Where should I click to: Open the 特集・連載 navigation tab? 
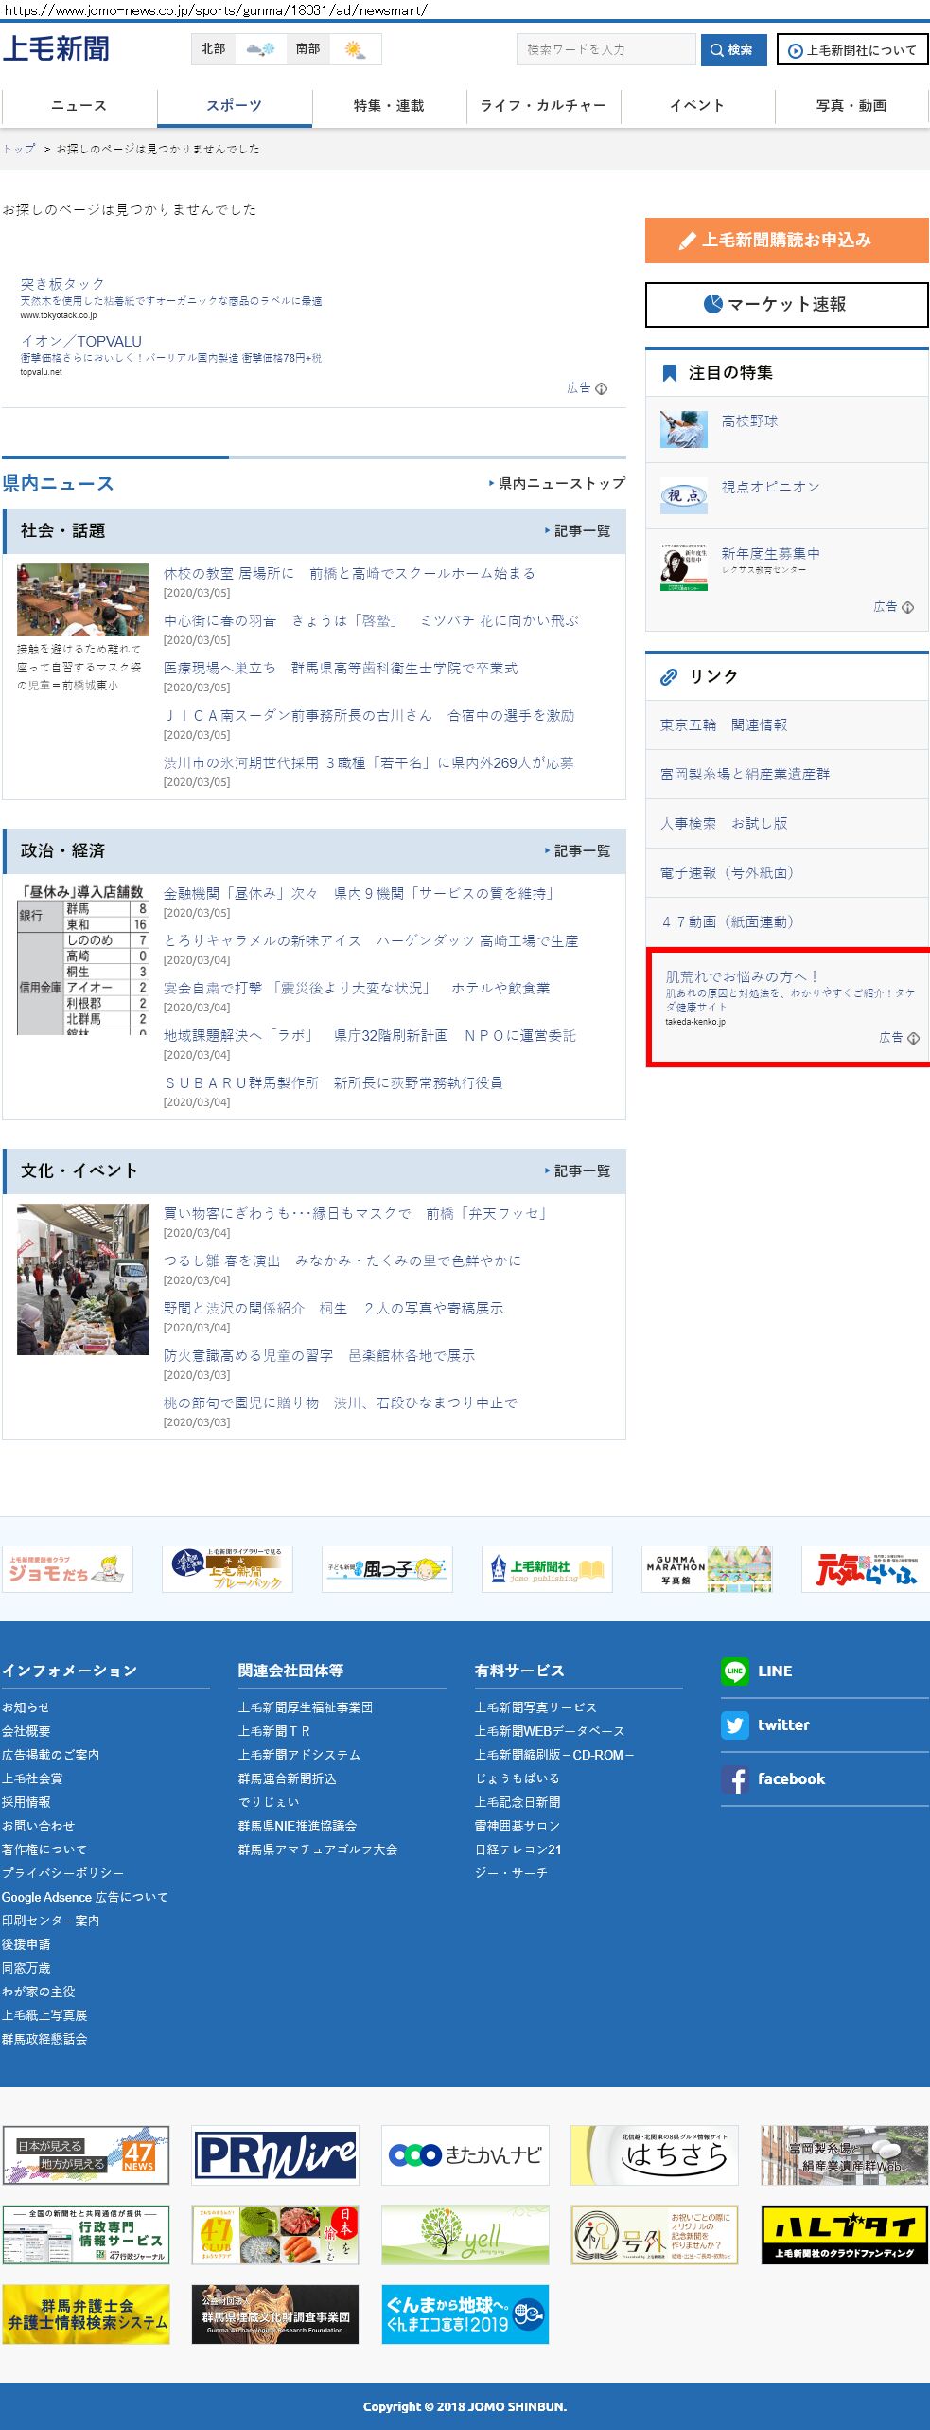pyautogui.click(x=389, y=106)
